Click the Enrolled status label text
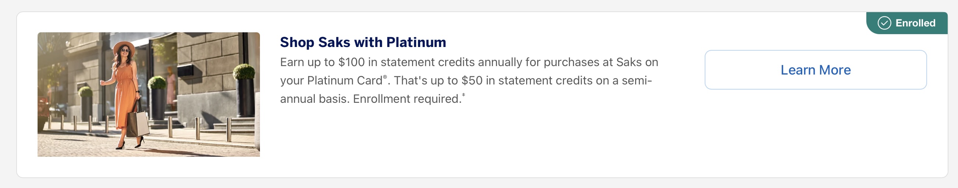Image resolution: width=958 pixels, height=188 pixels. pos(915,23)
